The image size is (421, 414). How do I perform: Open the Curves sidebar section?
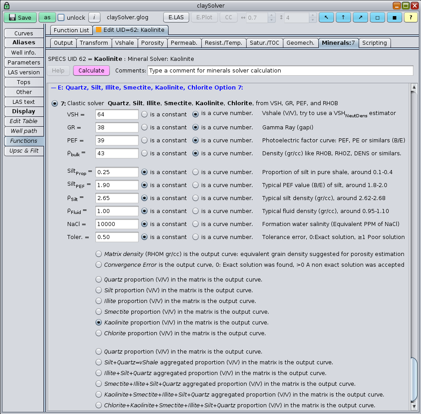click(24, 33)
